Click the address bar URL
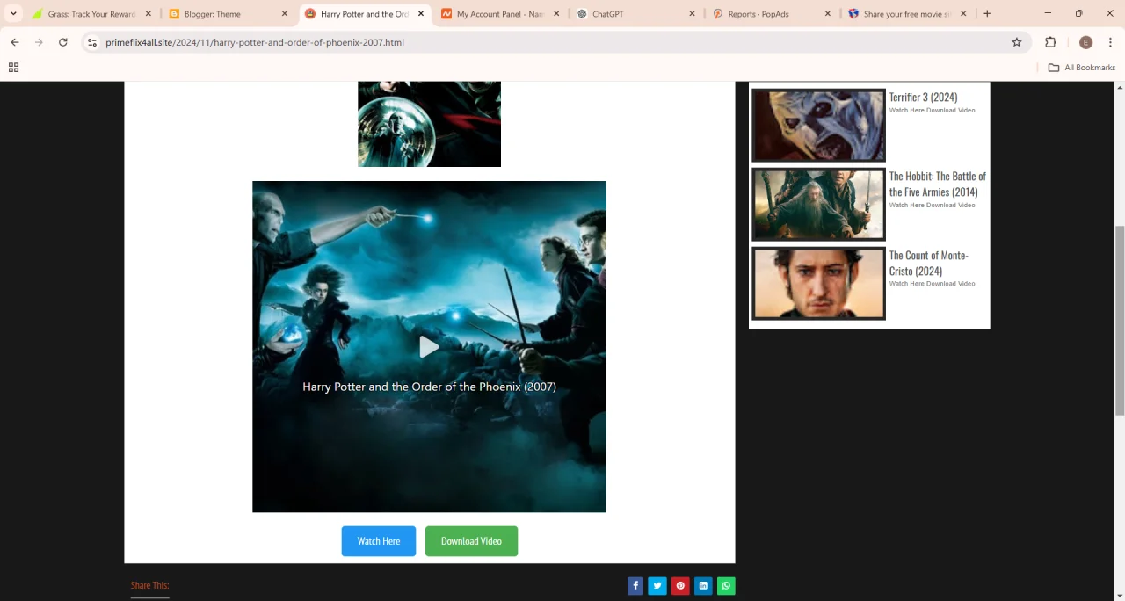This screenshot has height=601, width=1125. [x=255, y=42]
